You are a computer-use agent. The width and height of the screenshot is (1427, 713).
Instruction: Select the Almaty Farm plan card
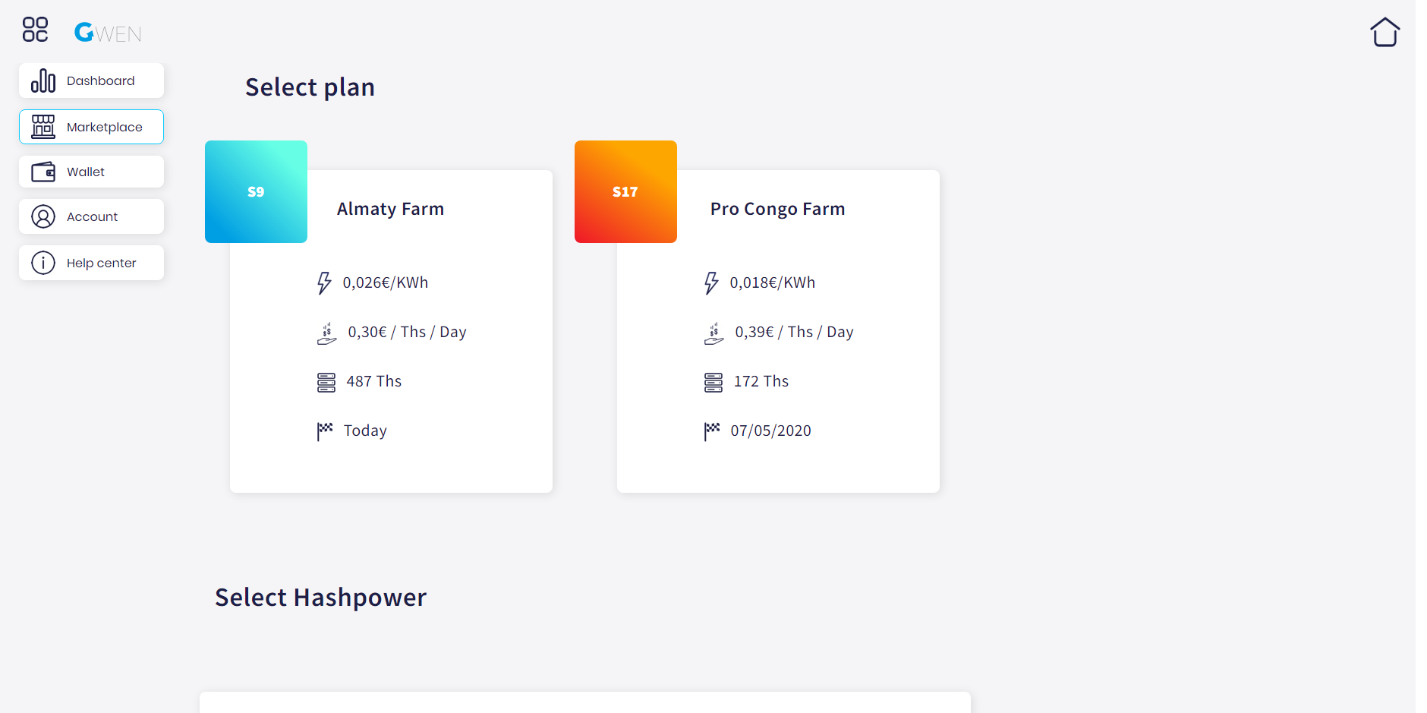391,331
